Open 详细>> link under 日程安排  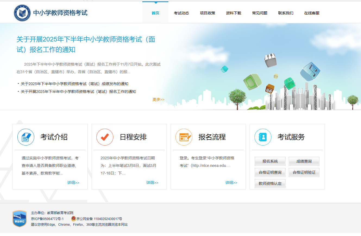point(152,183)
